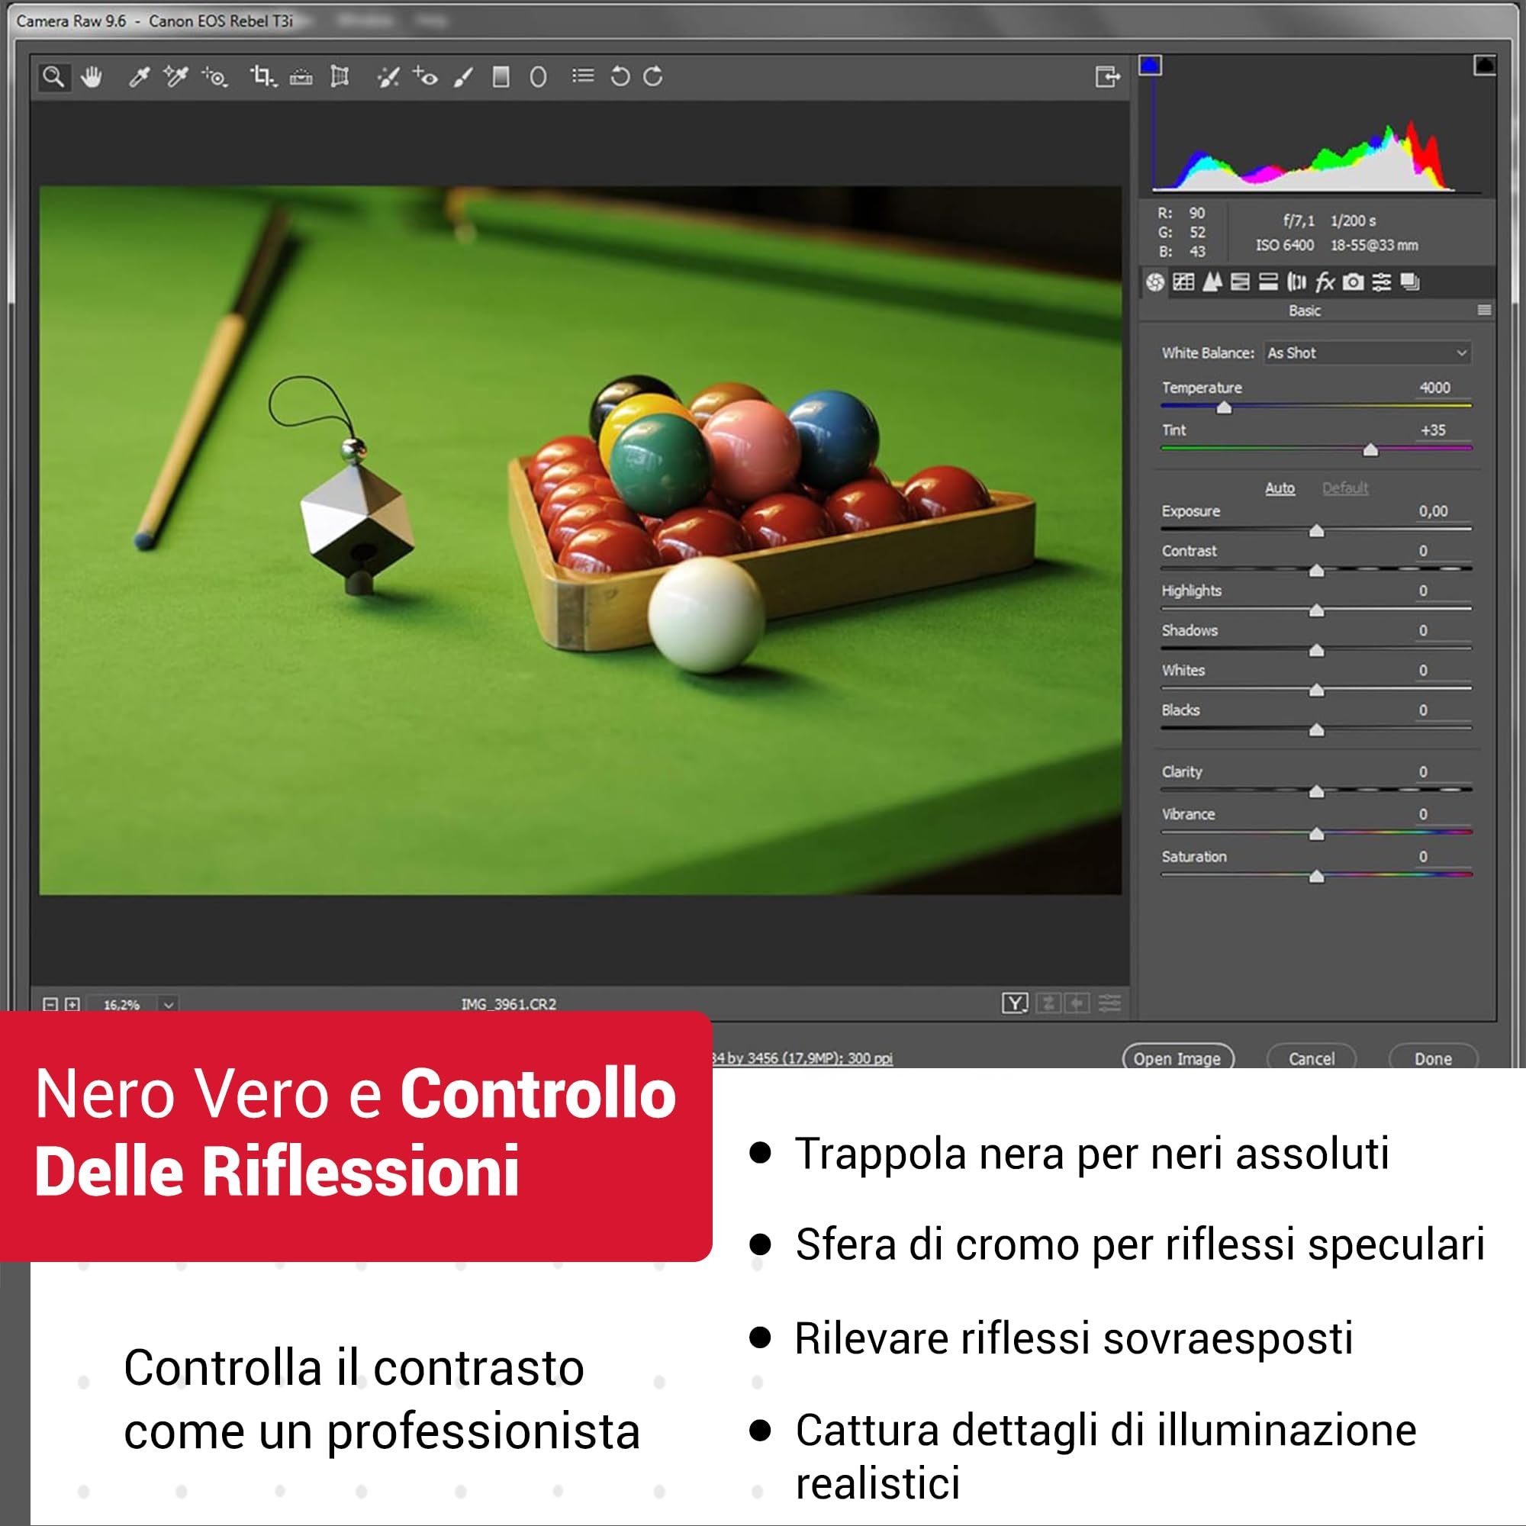
Task: Click the Temperature slider handle
Action: click(x=1224, y=407)
